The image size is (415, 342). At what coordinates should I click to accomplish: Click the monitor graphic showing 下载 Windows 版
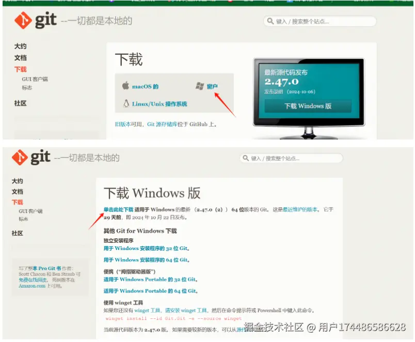[x=308, y=105]
